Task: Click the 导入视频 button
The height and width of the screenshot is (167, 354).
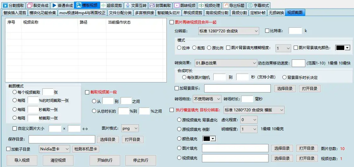Action: pos(22,160)
